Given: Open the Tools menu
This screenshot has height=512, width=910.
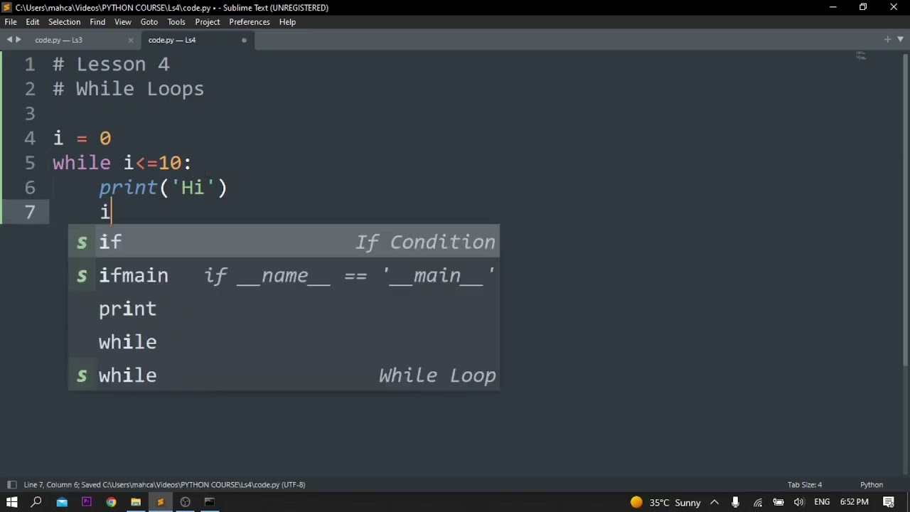Looking at the screenshot, I should pyautogui.click(x=176, y=22).
